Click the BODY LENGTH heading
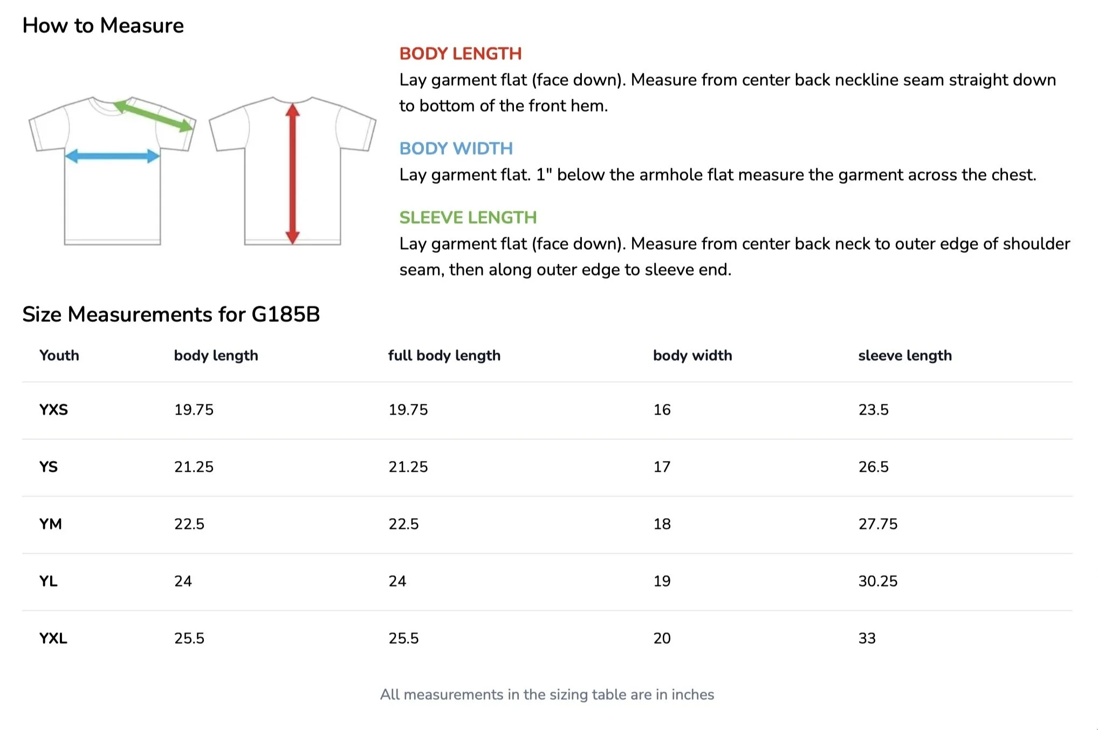1098x730 pixels. click(460, 53)
